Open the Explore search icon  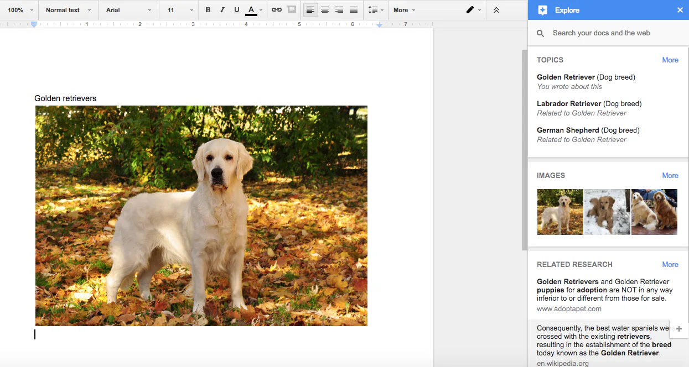click(x=540, y=33)
